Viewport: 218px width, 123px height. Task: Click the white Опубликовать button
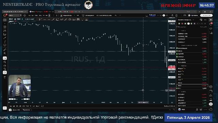[x=206, y=15]
